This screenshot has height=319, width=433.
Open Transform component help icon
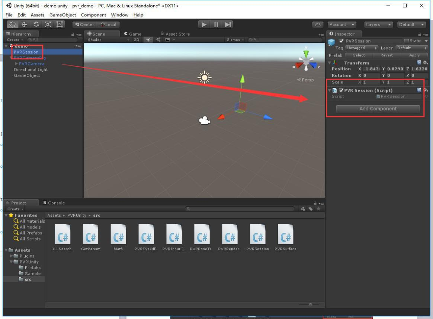[419, 62]
